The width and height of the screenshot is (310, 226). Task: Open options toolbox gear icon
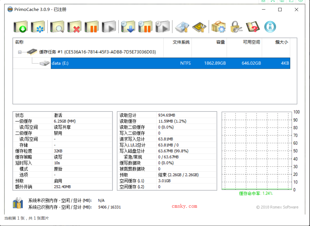tap(218, 27)
